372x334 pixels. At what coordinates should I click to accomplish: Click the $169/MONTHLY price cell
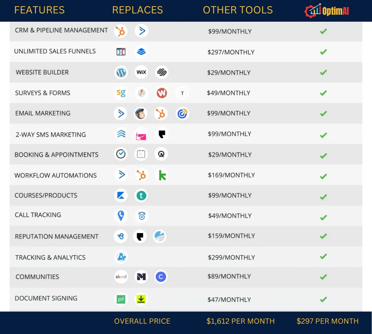click(231, 175)
